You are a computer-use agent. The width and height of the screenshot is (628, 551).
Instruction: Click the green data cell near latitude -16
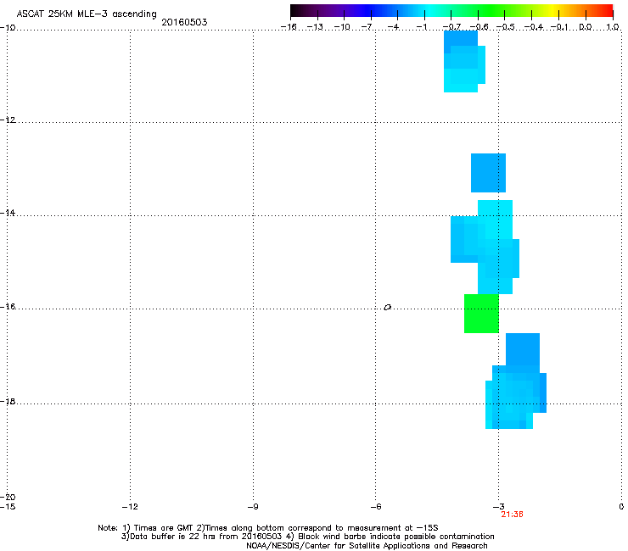click(x=481, y=314)
